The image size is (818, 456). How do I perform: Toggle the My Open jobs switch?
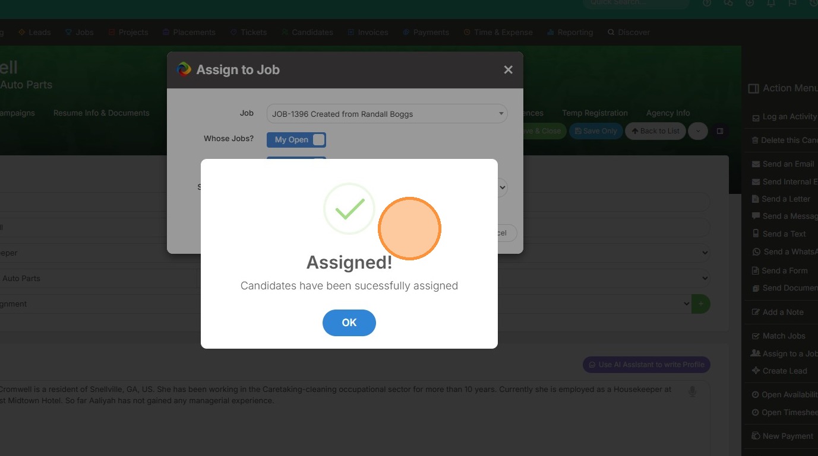click(x=296, y=140)
